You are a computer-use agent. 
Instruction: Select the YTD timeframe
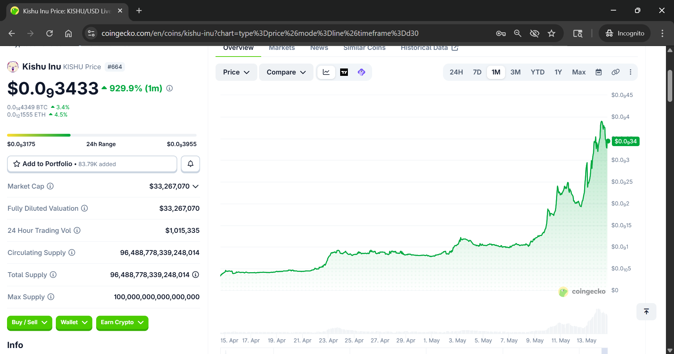coord(537,72)
